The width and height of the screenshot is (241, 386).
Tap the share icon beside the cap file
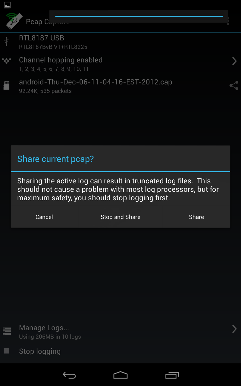(x=234, y=85)
